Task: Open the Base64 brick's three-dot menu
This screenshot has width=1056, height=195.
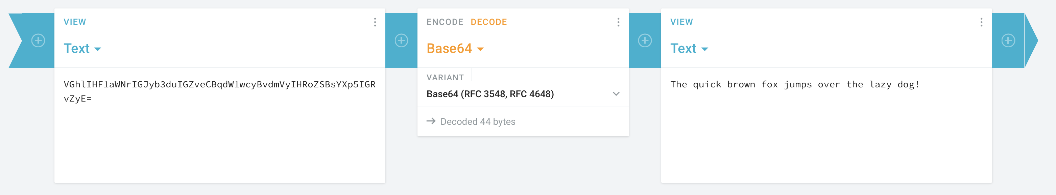Action: [618, 22]
